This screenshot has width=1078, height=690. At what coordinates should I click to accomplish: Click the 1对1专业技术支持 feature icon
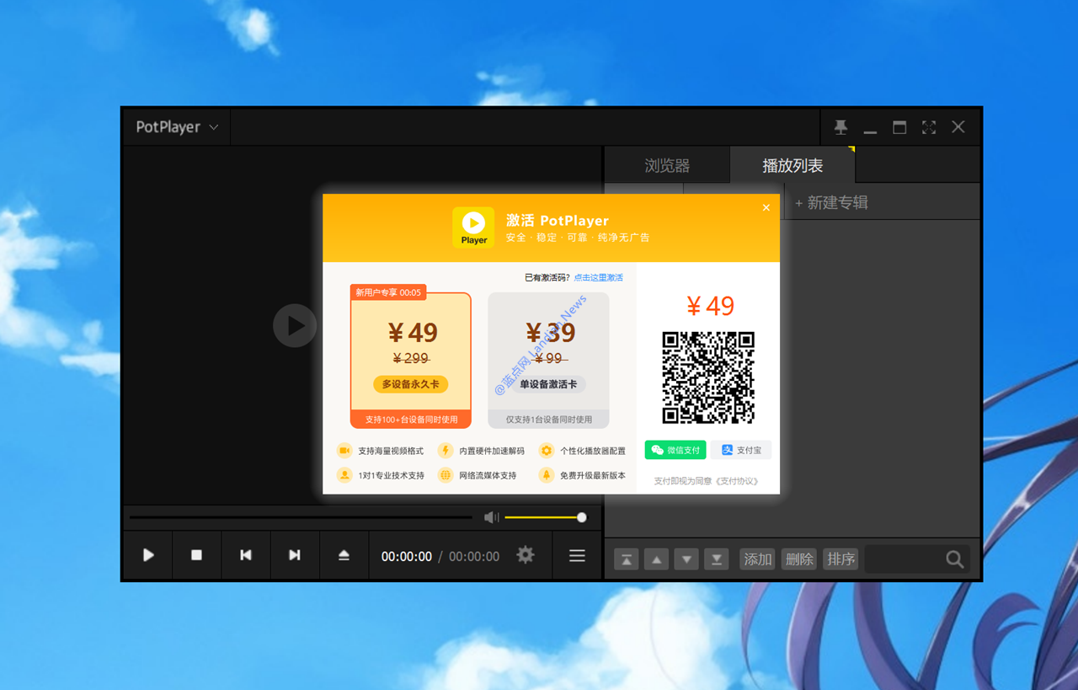coord(344,475)
